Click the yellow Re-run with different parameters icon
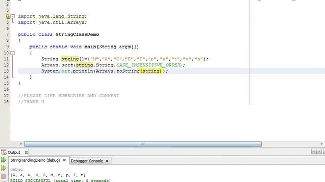The image size is (325, 182). tap(4, 168)
